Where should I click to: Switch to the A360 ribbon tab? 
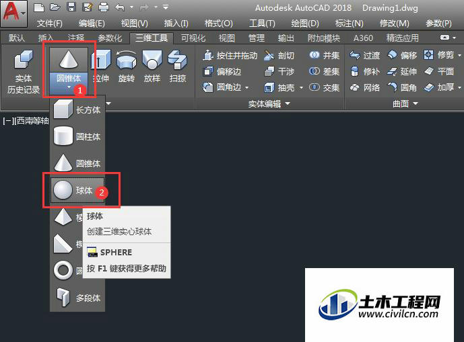tap(363, 38)
